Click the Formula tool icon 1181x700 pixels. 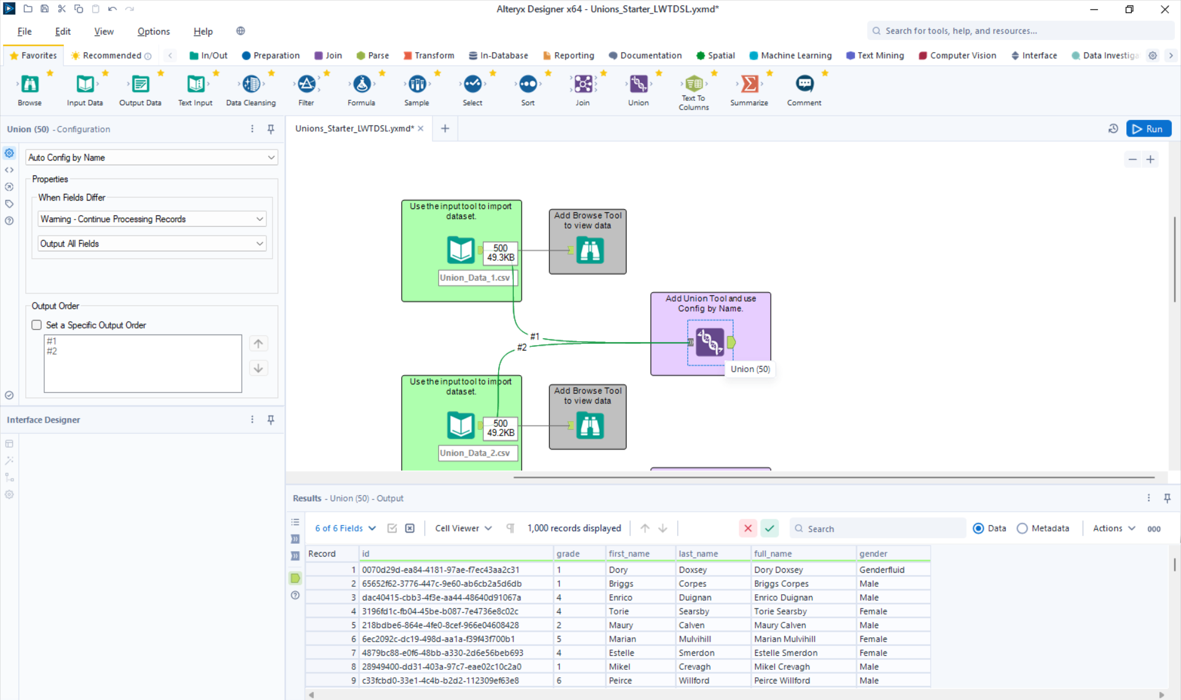click(x=362, y=84)
